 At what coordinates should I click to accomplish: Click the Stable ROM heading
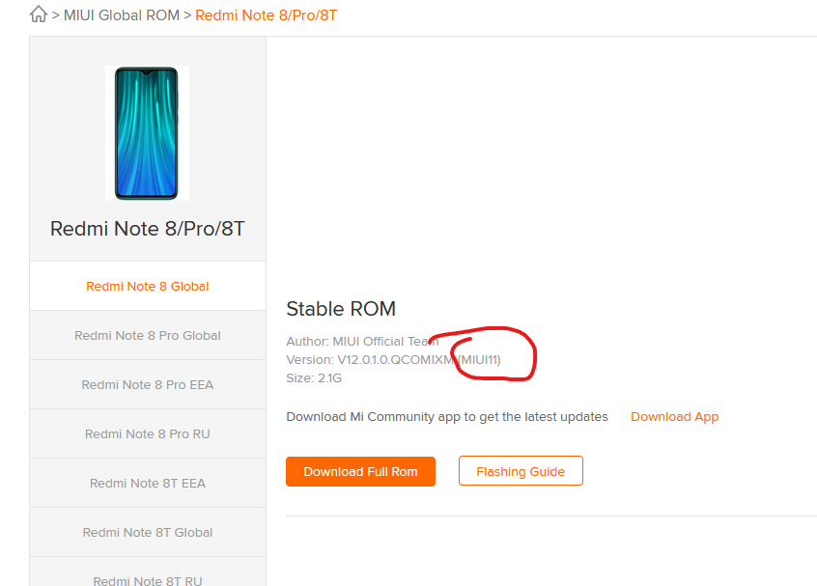click(x=341, y=308)
